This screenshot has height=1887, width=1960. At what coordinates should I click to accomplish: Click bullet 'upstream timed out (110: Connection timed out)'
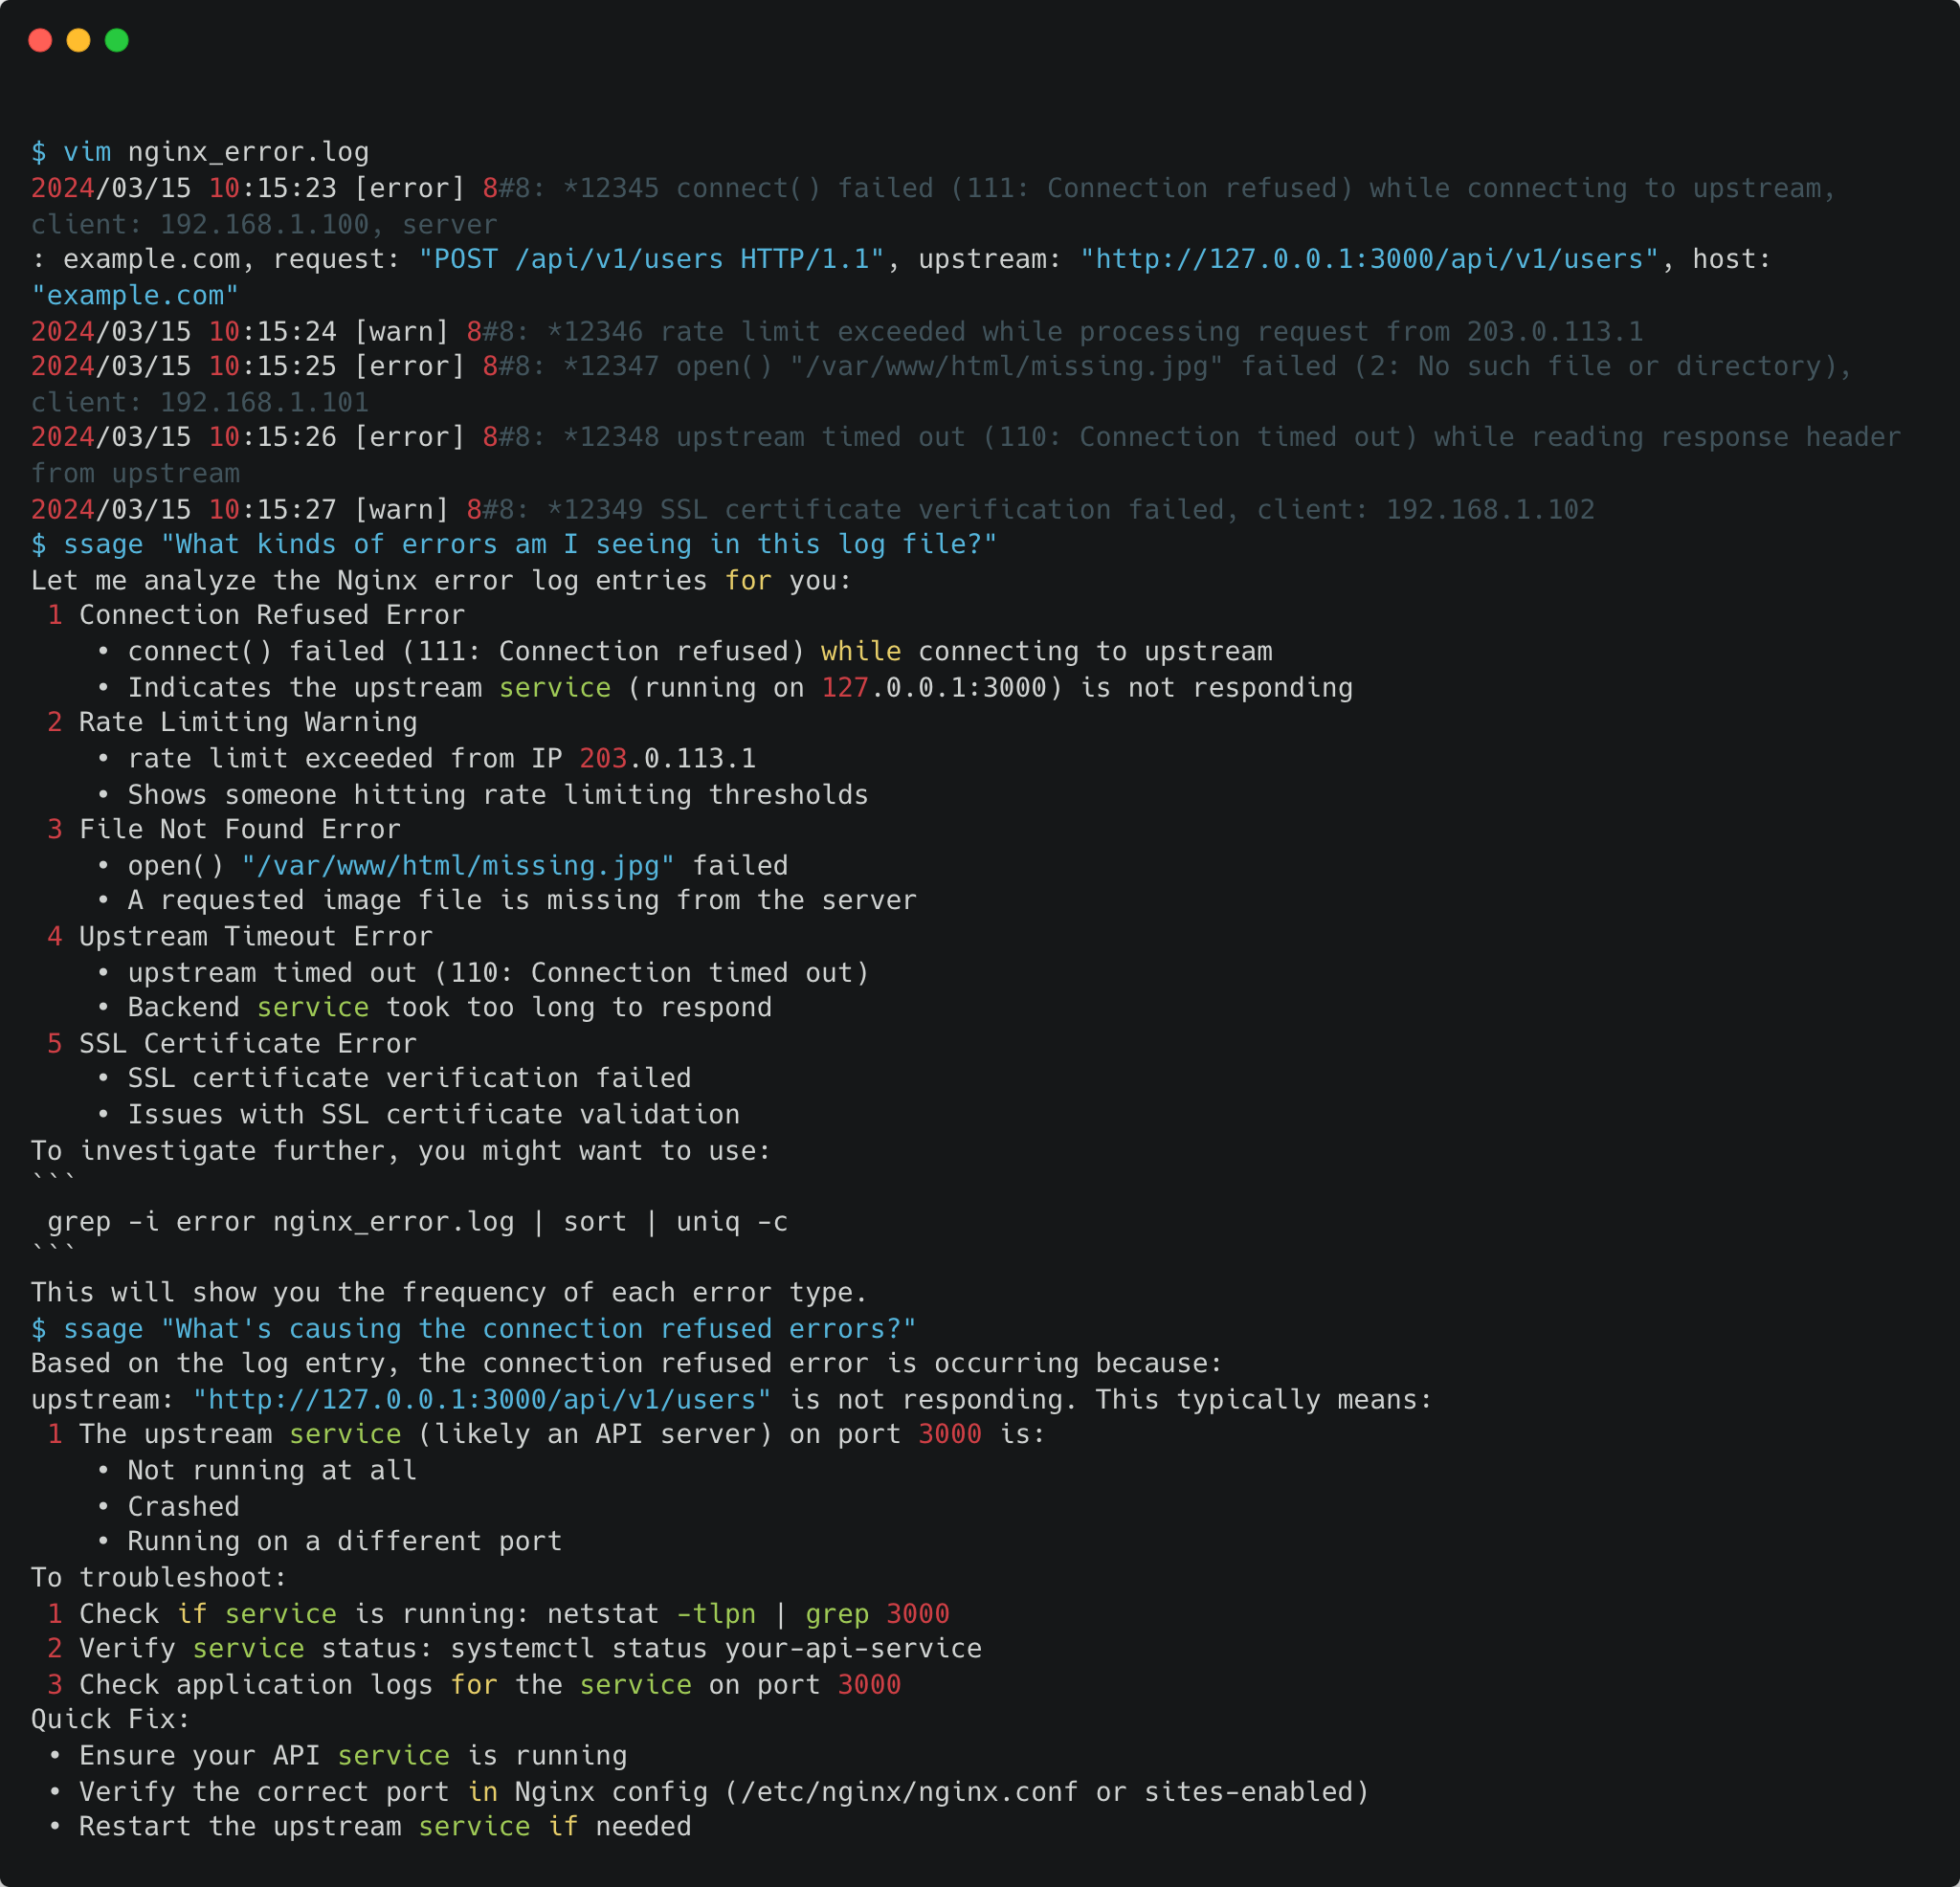pyautogui.click(x=483, y=972)
